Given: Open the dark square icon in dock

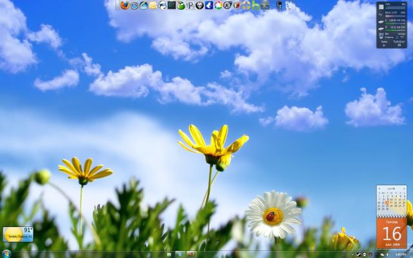Looking at the screenshot, I should point(172,5).
